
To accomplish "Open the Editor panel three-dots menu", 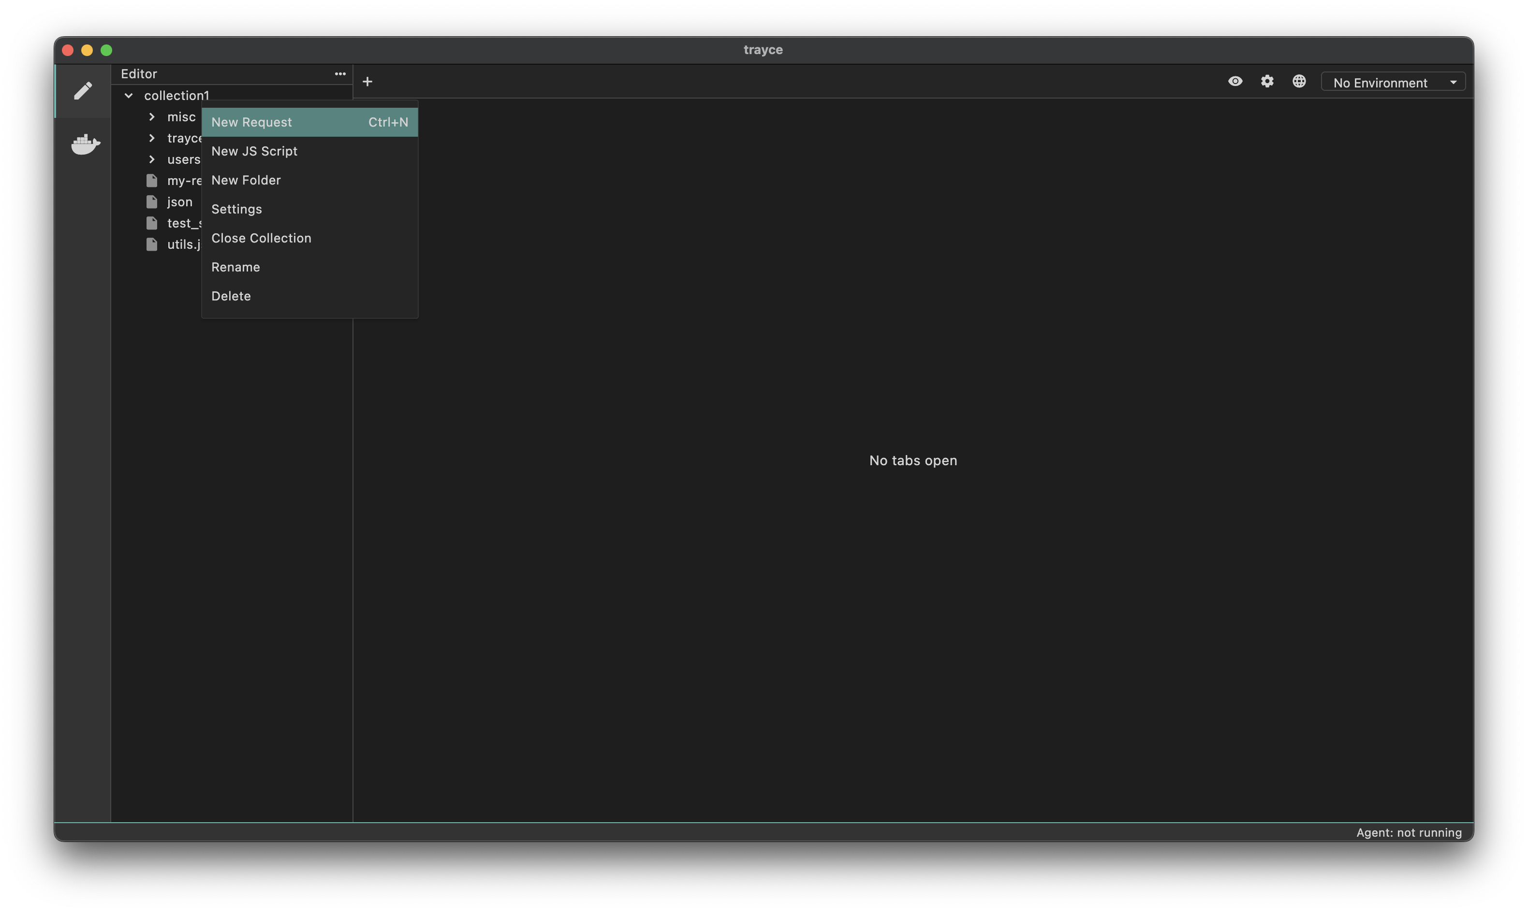I will pos(340,74).
